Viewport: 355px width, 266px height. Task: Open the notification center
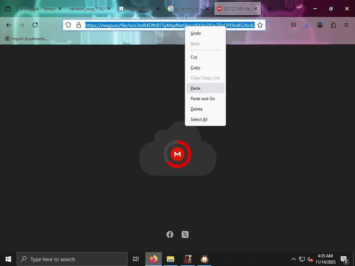[344, 259]
